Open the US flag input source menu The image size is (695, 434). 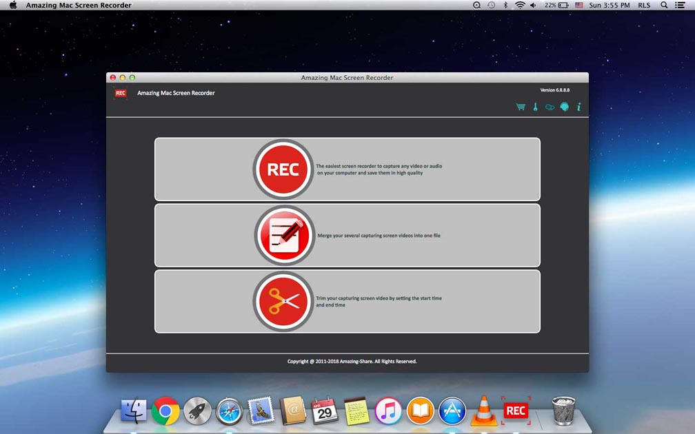pyautogui.click(x=579, y=6)
